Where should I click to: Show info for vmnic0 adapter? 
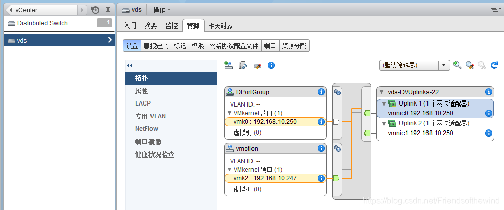tap(489, 113)
